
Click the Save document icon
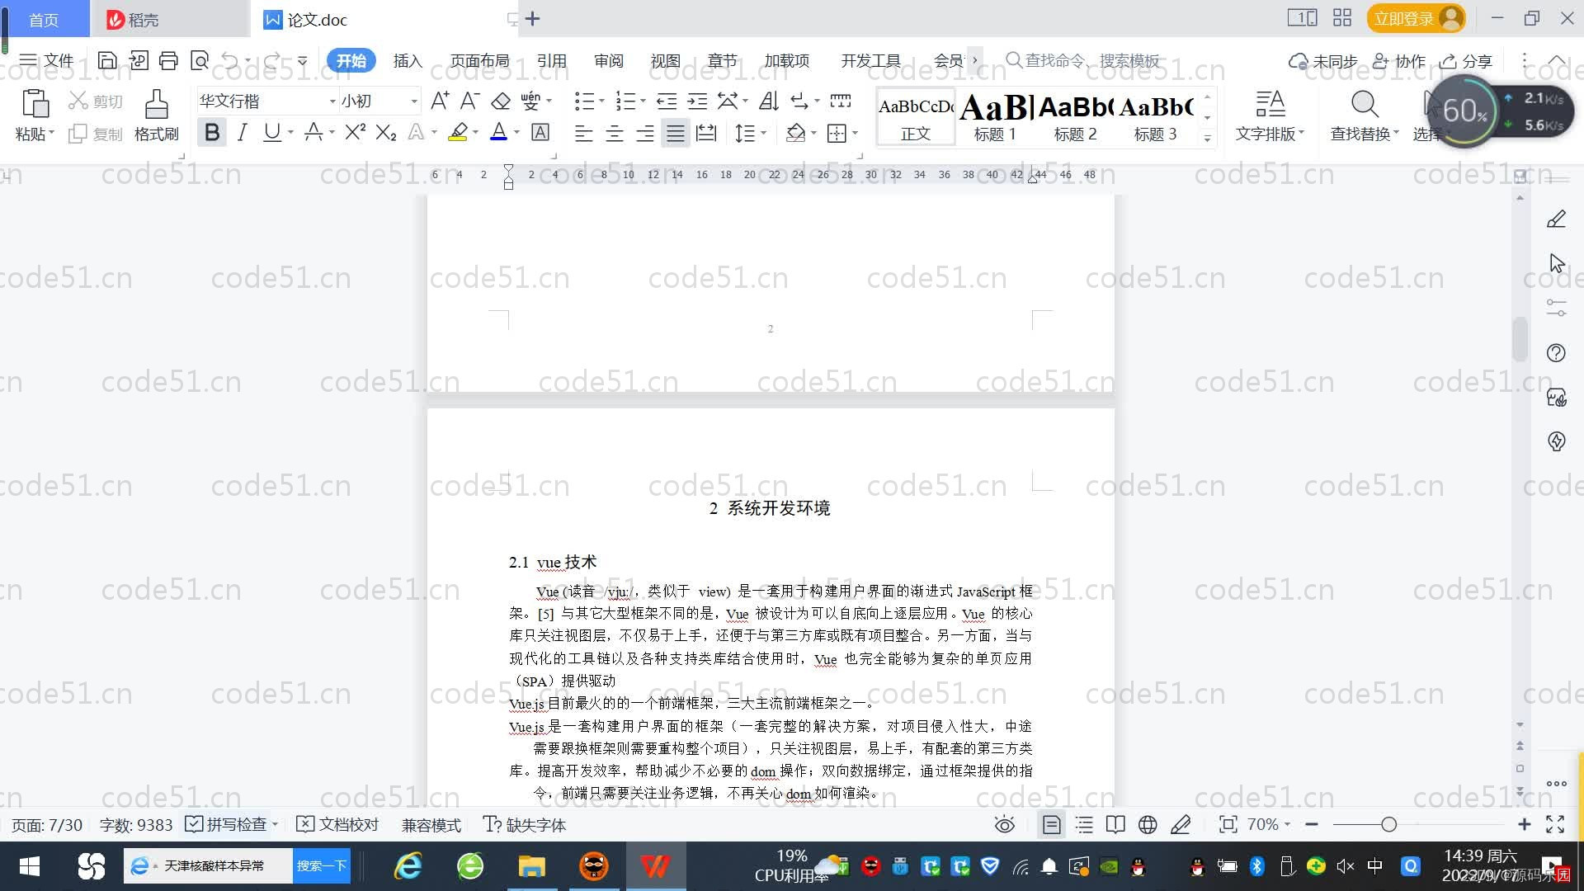(108, 60)
